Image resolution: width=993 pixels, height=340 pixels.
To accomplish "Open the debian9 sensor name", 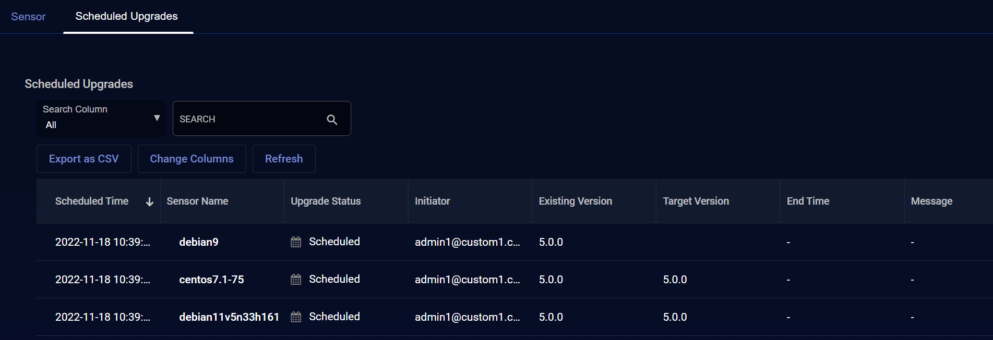I will [199, 242].
